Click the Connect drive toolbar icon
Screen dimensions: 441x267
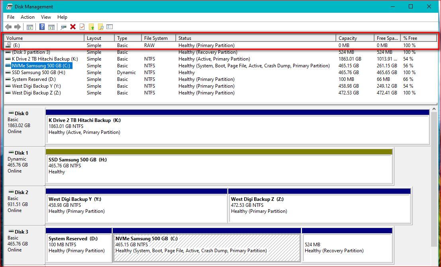(63, 27)
